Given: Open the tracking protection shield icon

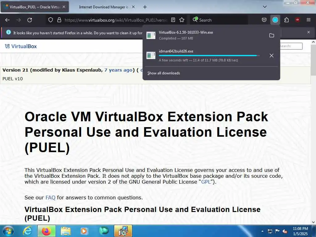Looking at the screenshot, I should coord(51,20).
